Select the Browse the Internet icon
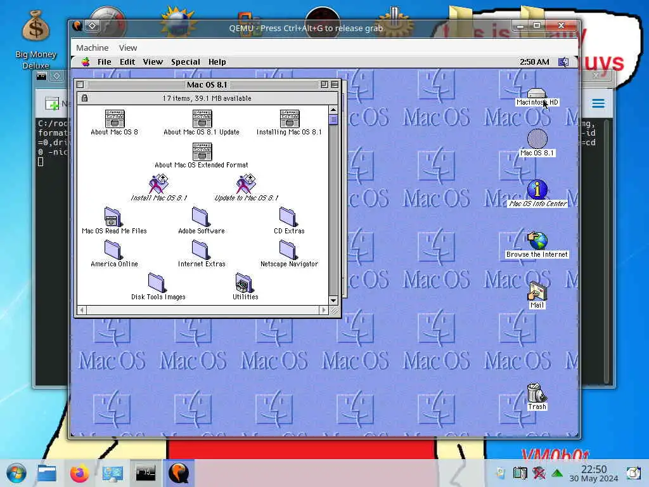The image size is (649, 487). pos(537,240)
